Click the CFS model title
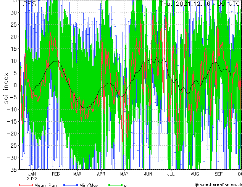This screenshot has width=242, height=187. coord(29,3)
